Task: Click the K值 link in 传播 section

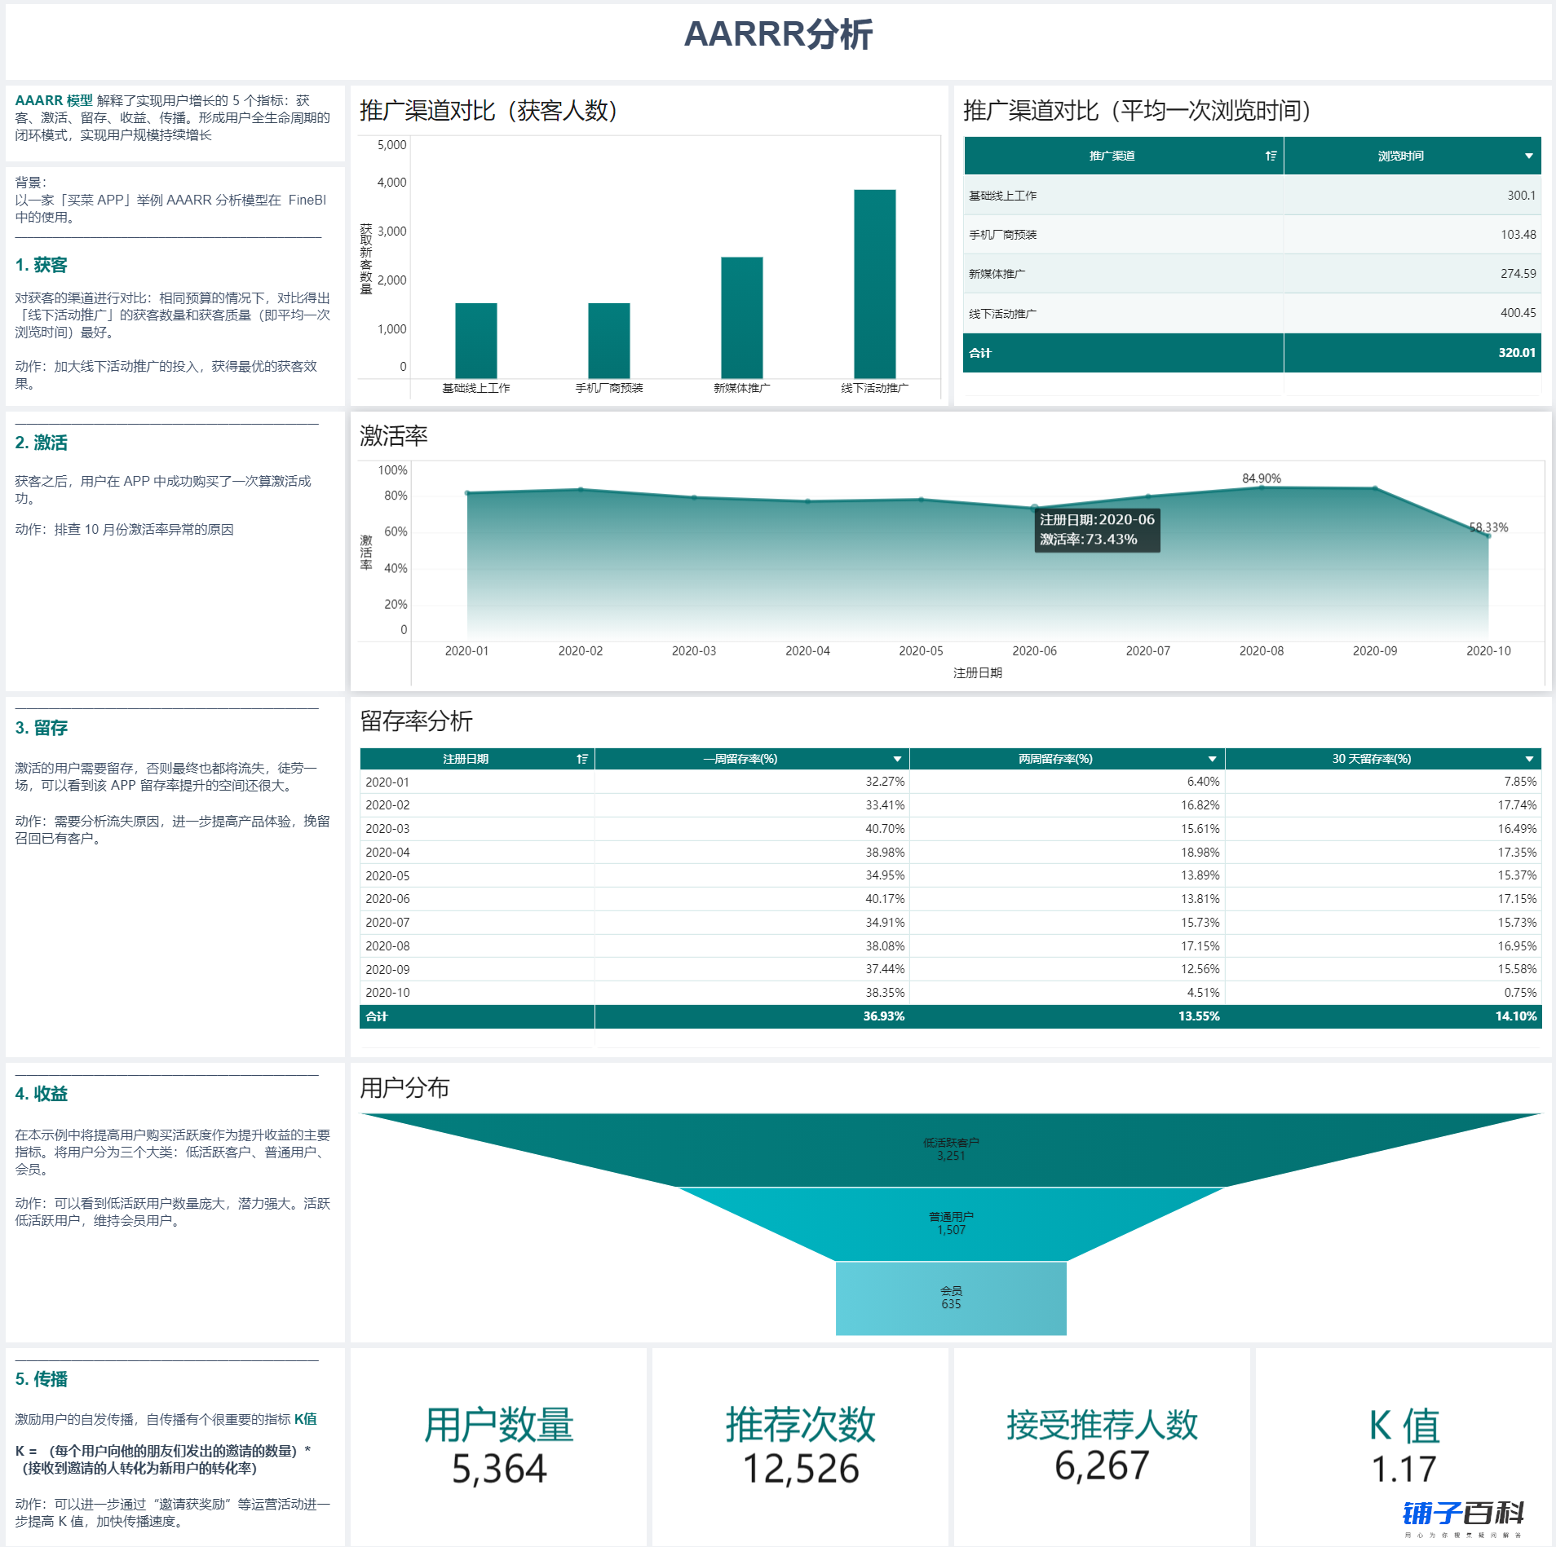Action: (x=306, y=1419)
